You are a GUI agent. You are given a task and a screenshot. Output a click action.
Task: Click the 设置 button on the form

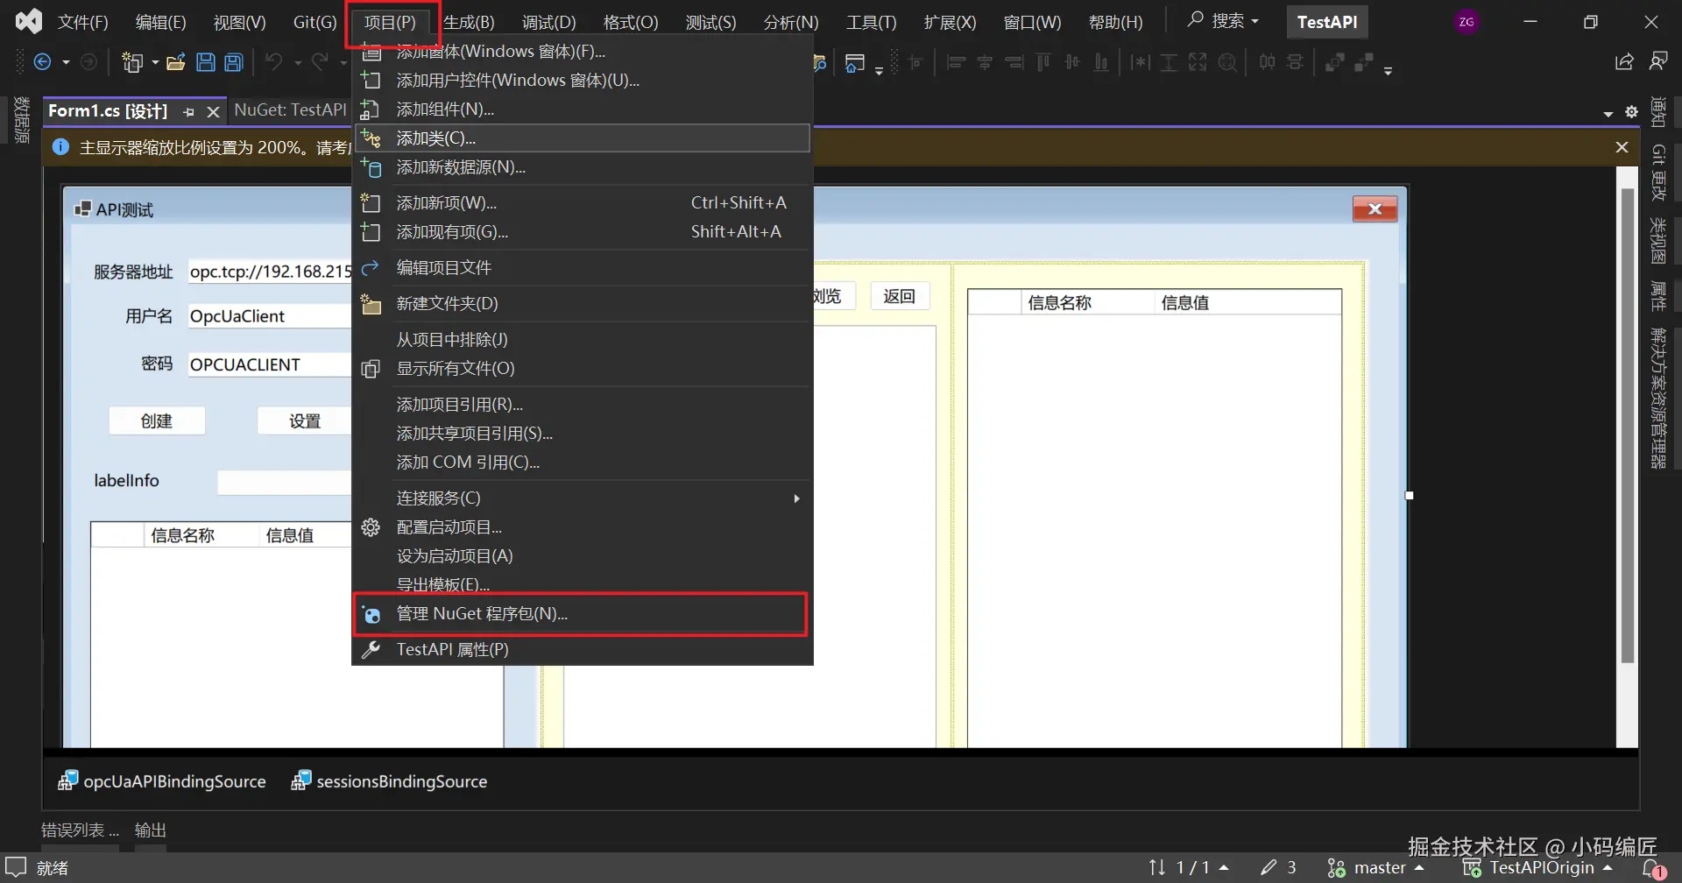(x=304, y=421)
